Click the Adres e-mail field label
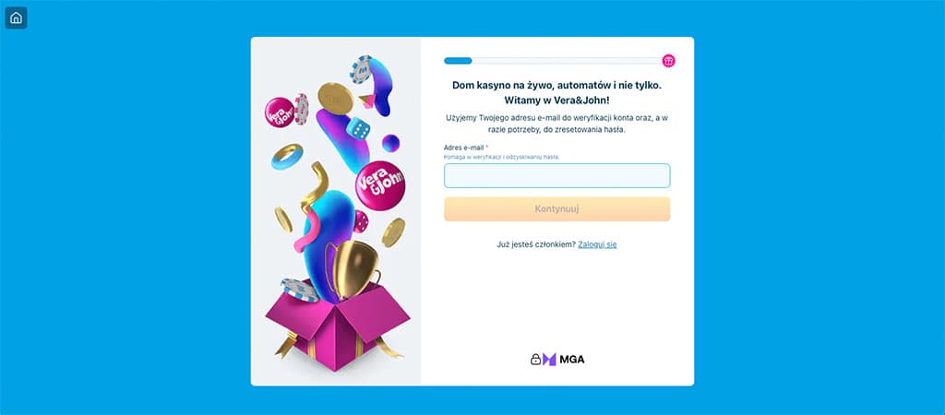The image size is (945, 415). click(464, 148)
